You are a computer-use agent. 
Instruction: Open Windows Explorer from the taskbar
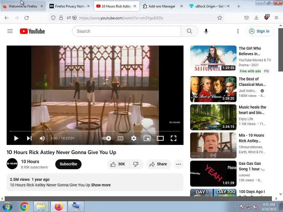(41, 206)
